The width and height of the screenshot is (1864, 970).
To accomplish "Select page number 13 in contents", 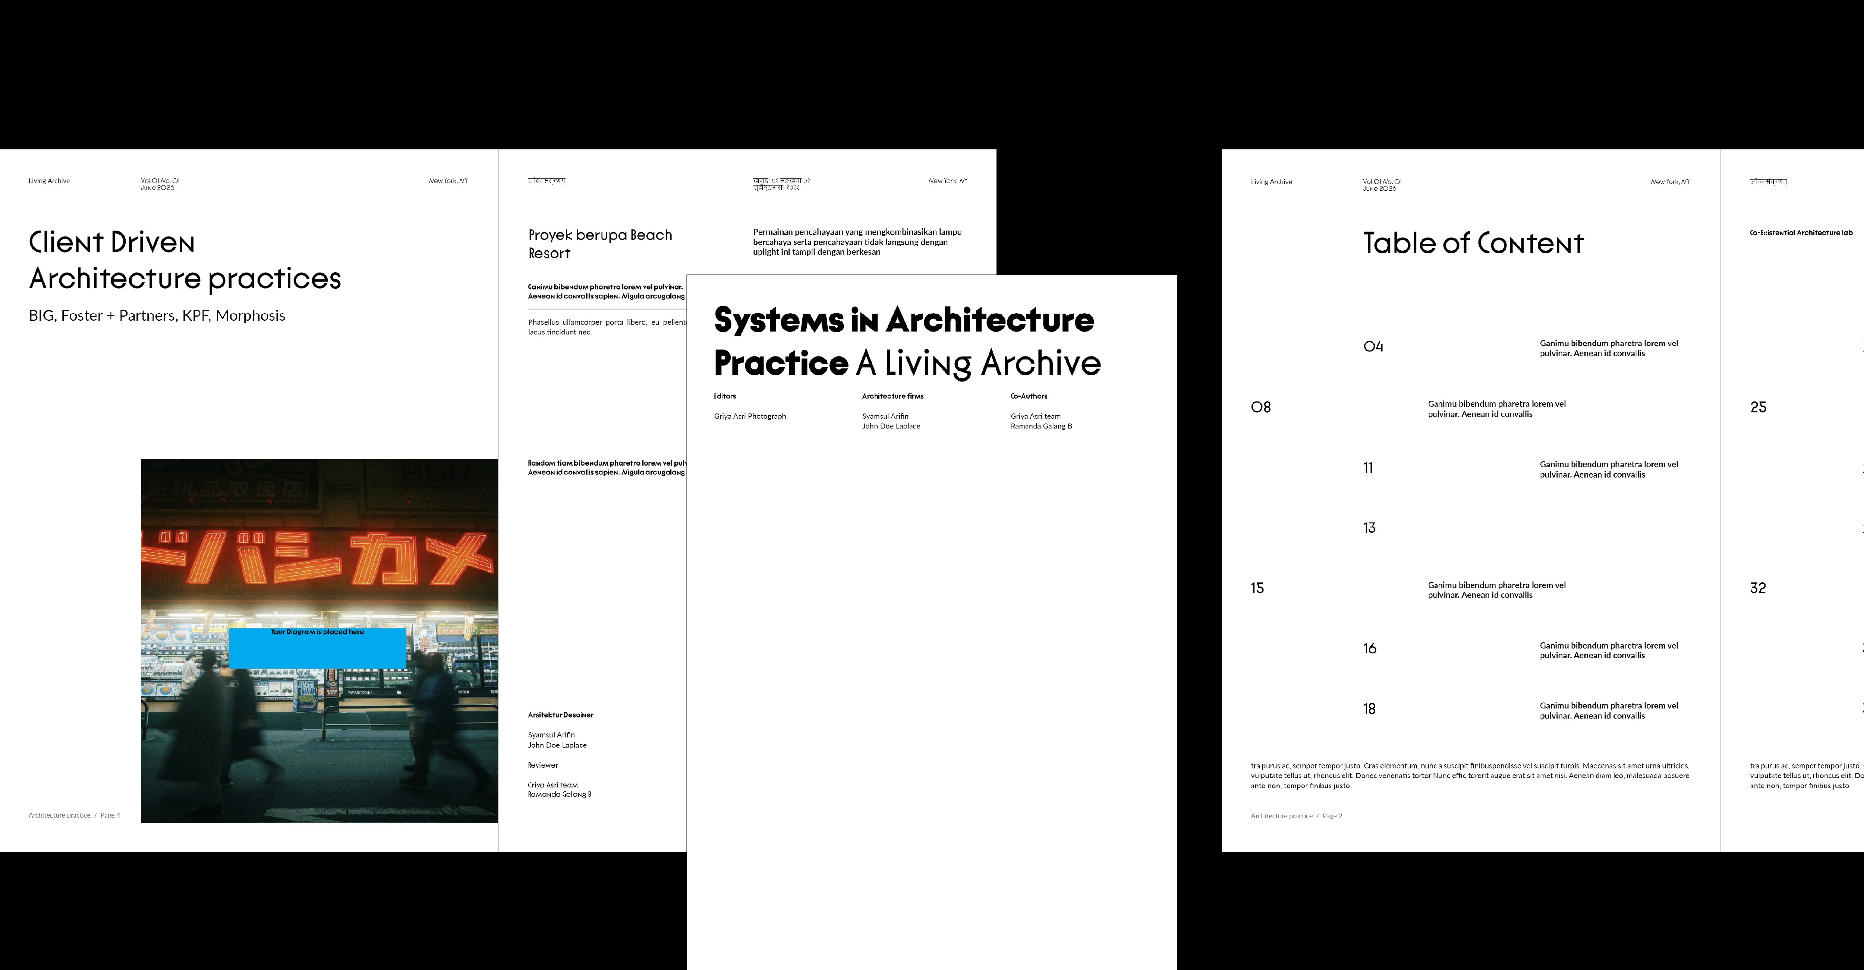I will pyautogui.click(x=1369, y=528).
